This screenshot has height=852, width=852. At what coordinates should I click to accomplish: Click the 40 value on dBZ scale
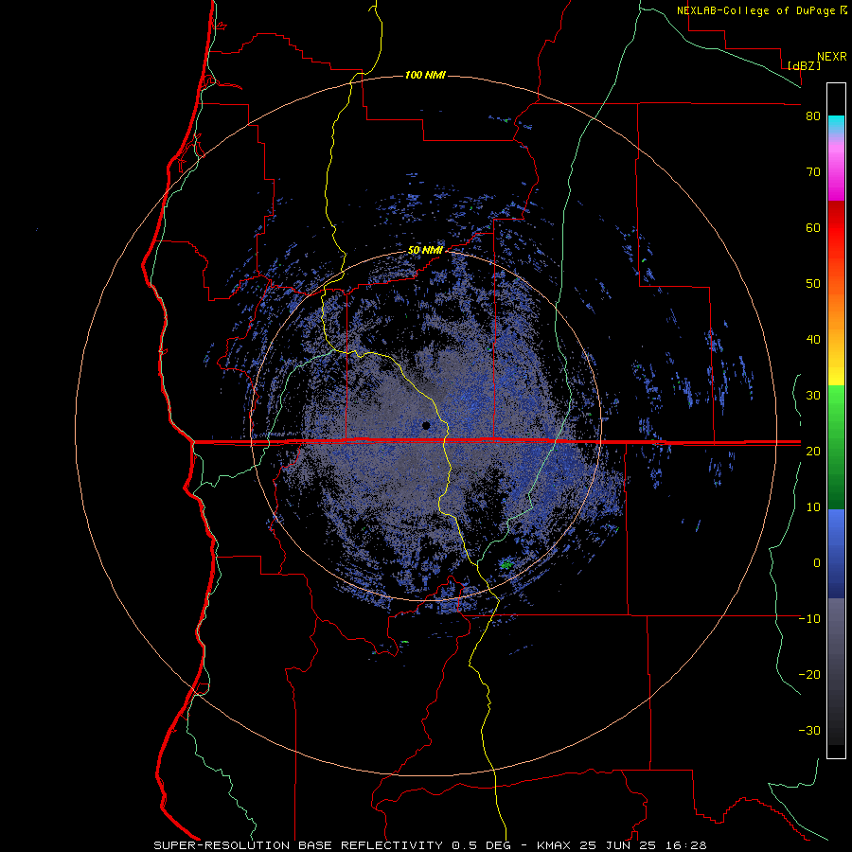pos(813,340)
